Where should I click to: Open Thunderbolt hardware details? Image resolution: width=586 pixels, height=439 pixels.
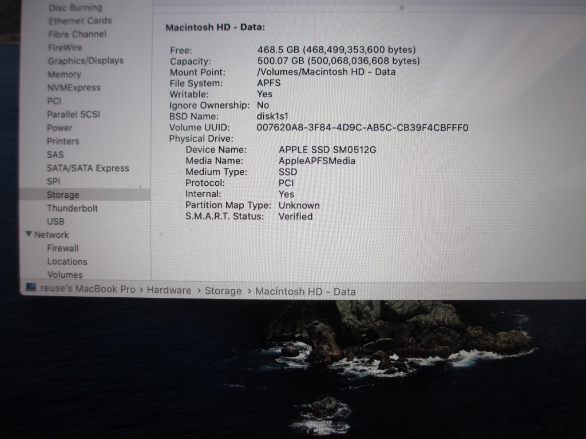click(72, 208)
